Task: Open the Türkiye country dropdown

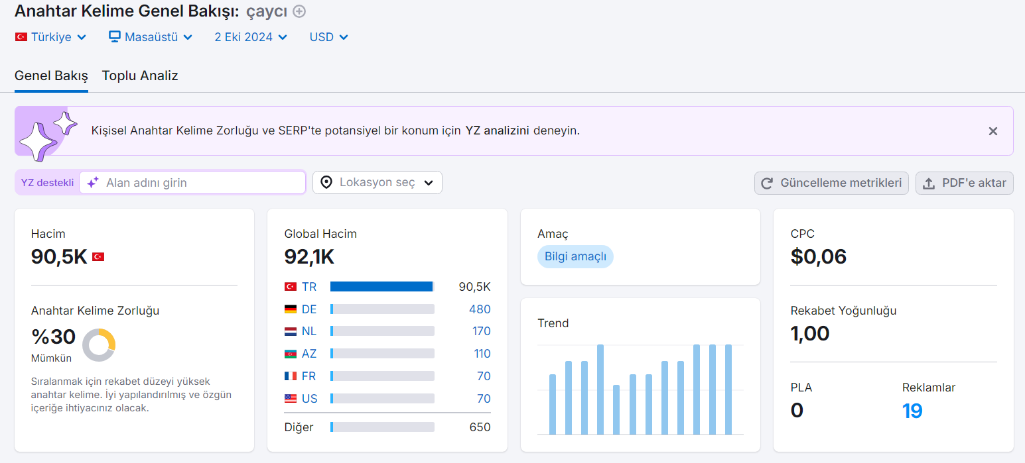Action: (x=51, y=37)
